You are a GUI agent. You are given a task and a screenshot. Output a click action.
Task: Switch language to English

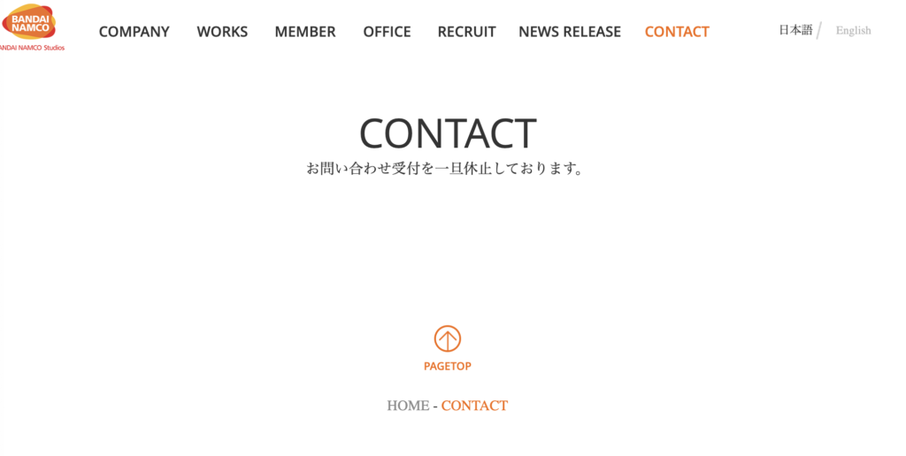(x=854, y=31)
